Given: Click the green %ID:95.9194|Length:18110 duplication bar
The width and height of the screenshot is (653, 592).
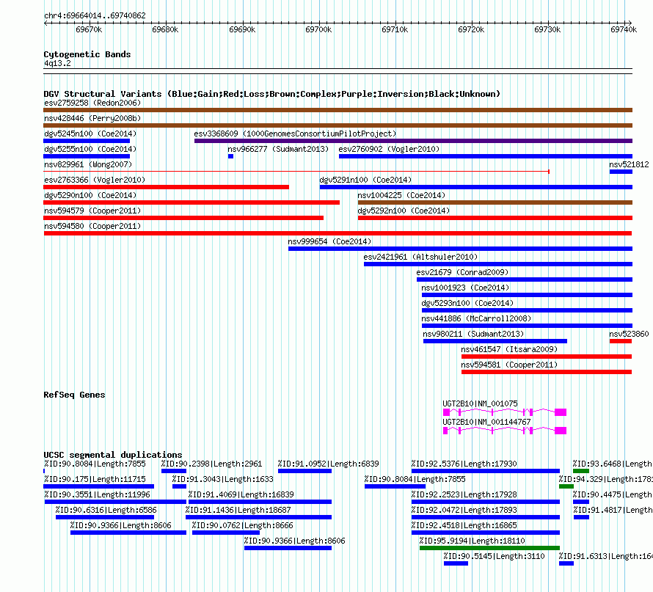Looking at the screenshot, I should pyautogui.click(x=490, y=548).
